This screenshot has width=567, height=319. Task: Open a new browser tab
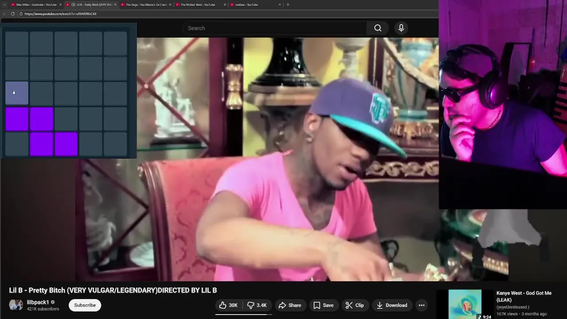click(288, 4)
